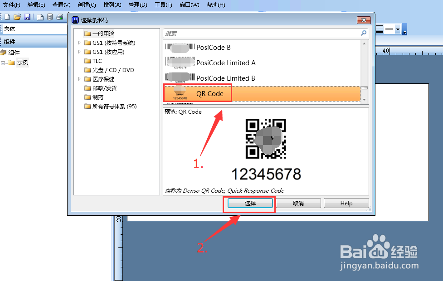Screen dimensions: 443x281
Task: Select the 医疗保健 folder
Action: pos(99,79)
